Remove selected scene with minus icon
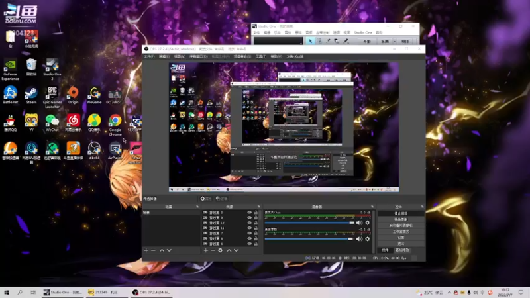The width and height of the screenshot is (530, 298). (153, 250)
